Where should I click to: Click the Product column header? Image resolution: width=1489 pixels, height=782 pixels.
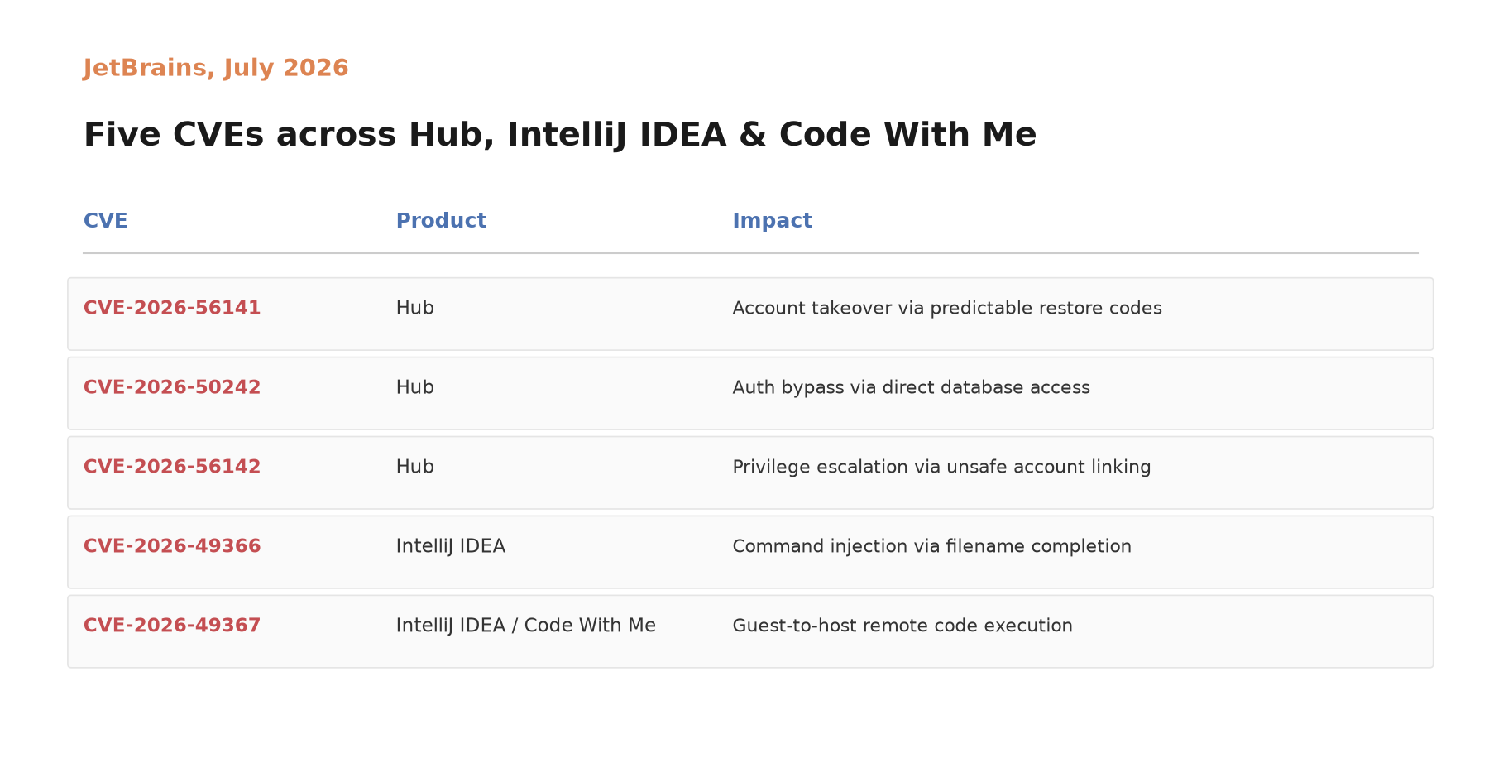pyautogui.click(x=441, y=221)
